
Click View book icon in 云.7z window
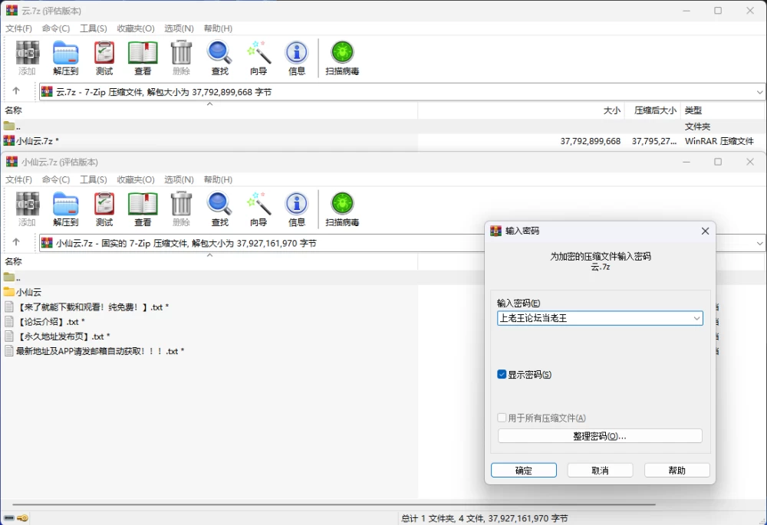(143, 57)
